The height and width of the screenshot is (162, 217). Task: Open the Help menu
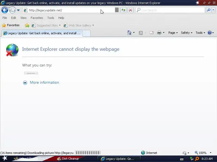pyautogui.click(x=61, y=18)
